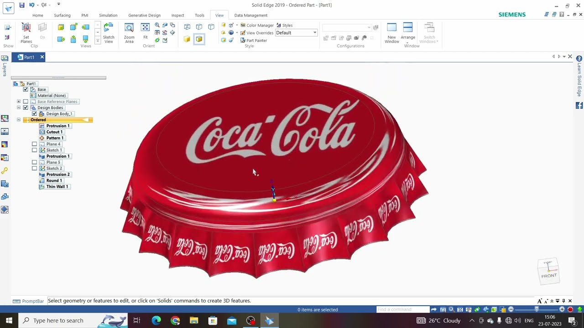This screenshot has height=328, width=584.
Task: Select shaded display style icon
Action: click(187, 39)
